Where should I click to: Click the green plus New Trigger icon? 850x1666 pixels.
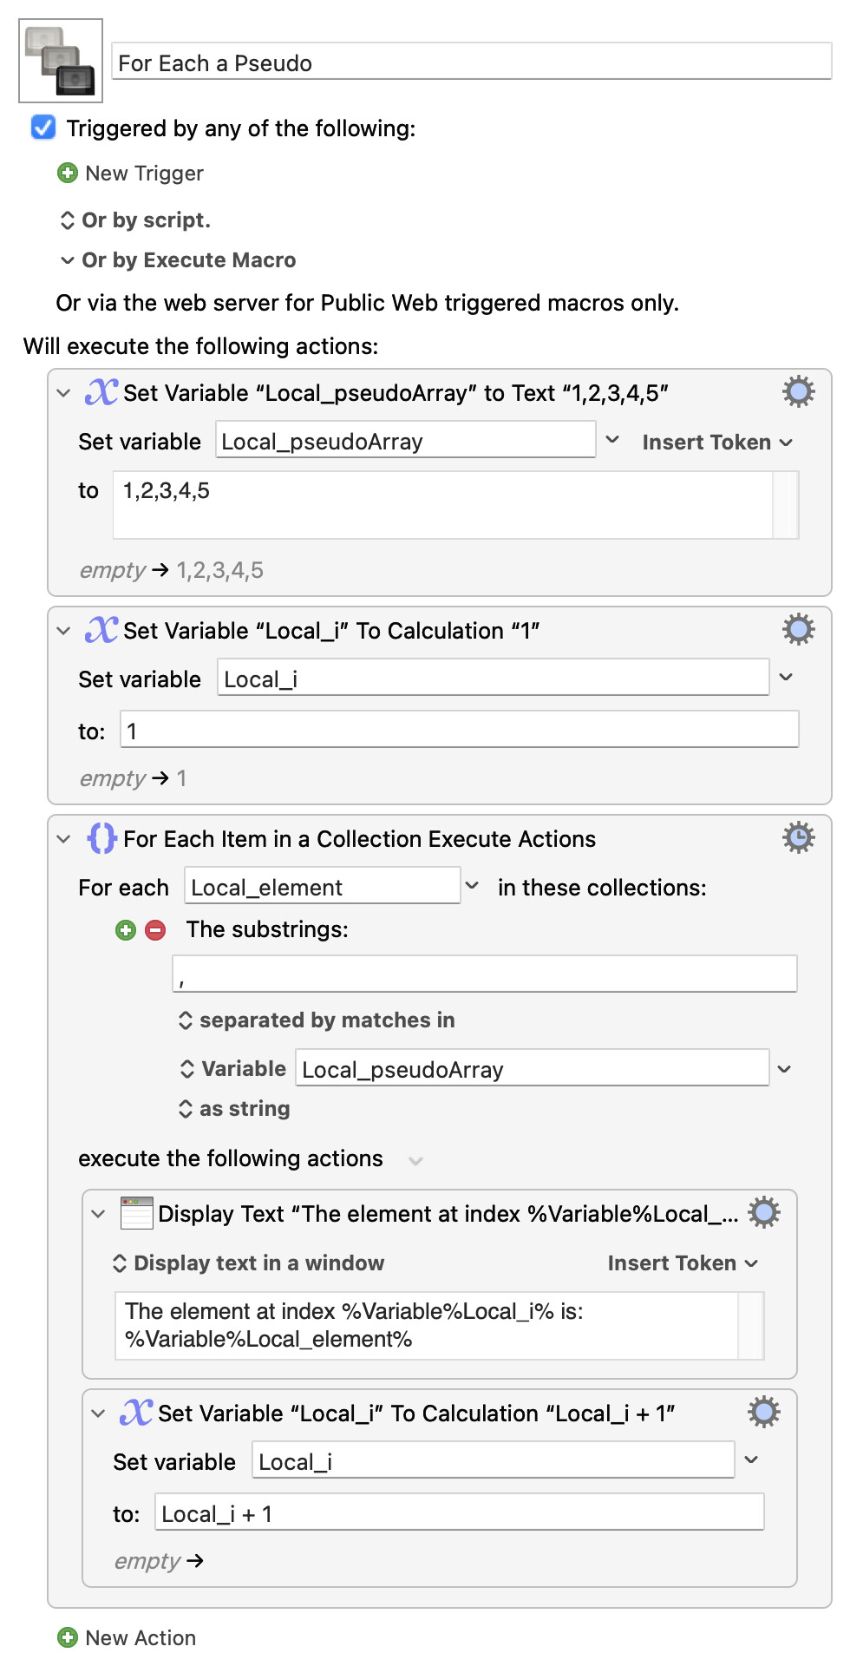click(x=68, y=174)
